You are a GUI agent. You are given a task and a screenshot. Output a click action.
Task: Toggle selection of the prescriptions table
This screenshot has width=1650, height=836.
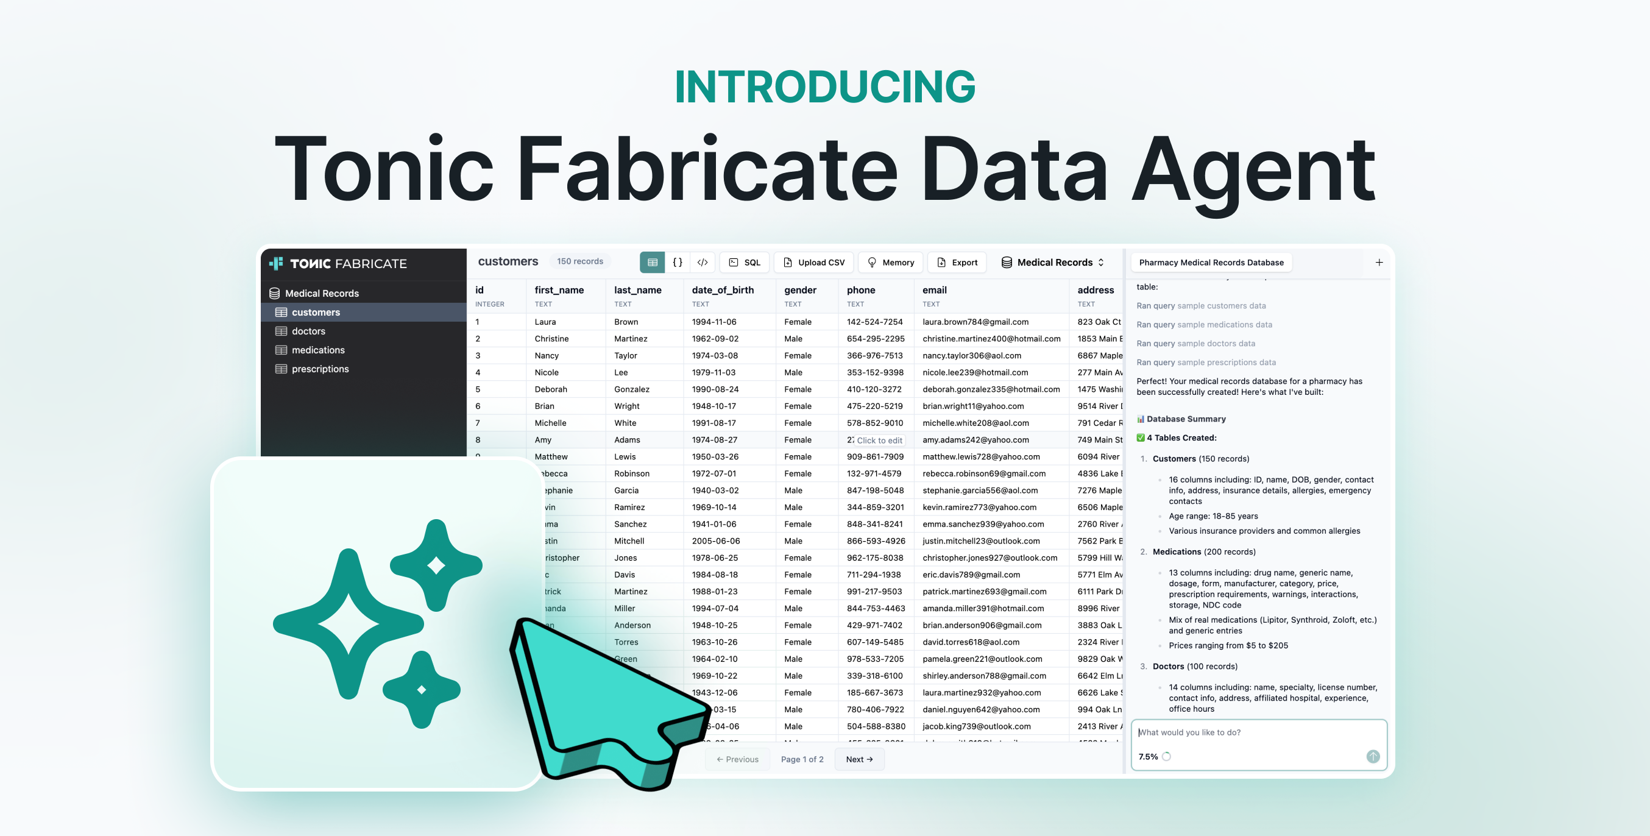[320, 369]
